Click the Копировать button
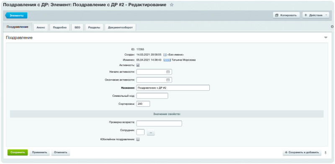Image resolution: width=335 pixels, height=164 pixels. point(286,15)
